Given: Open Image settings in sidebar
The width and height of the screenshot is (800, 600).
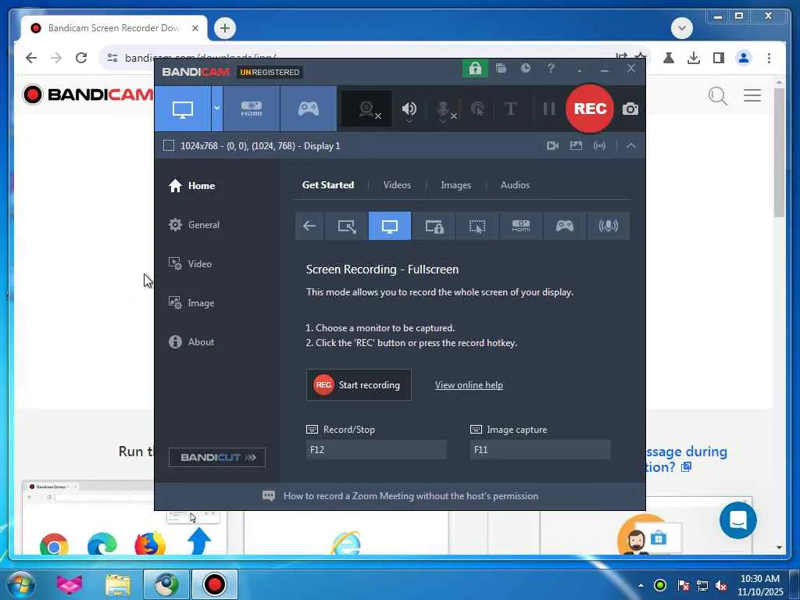Looking at the screenshot, I should tap(191, 303).
